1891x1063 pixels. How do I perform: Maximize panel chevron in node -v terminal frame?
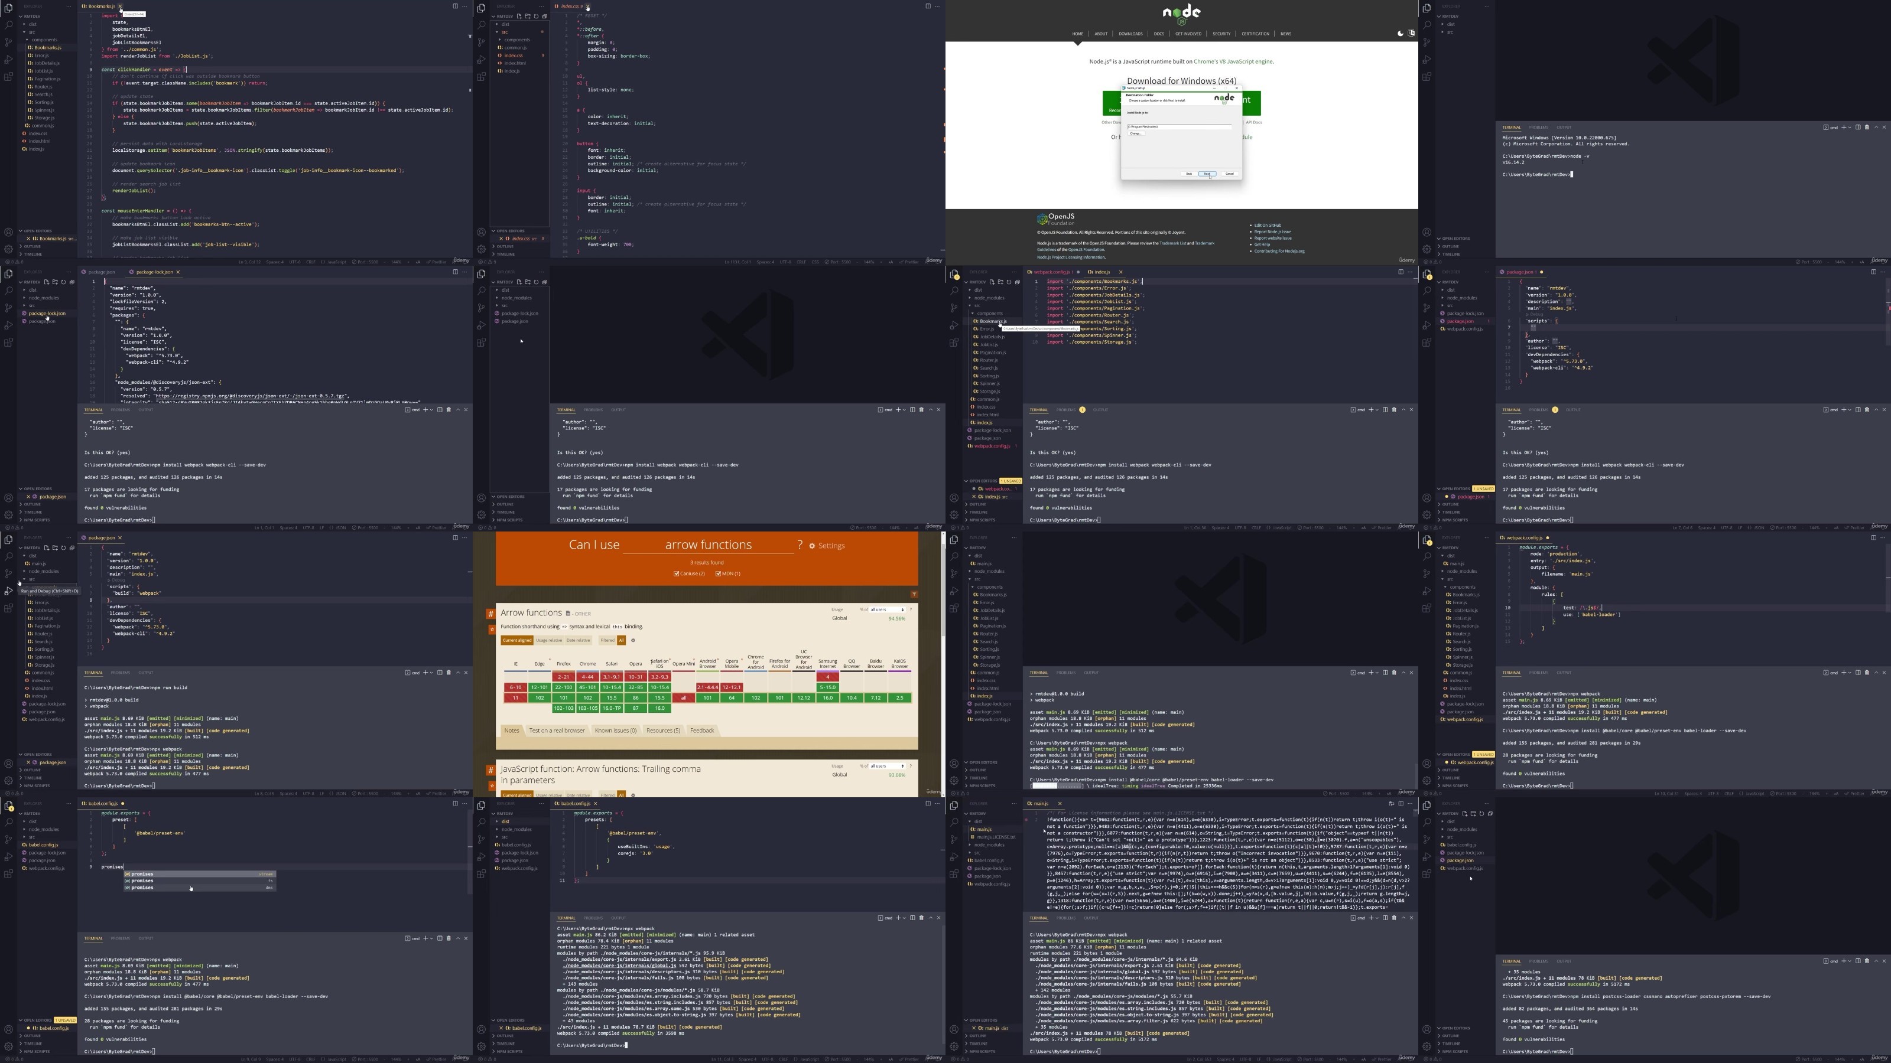click(1876, 127)
